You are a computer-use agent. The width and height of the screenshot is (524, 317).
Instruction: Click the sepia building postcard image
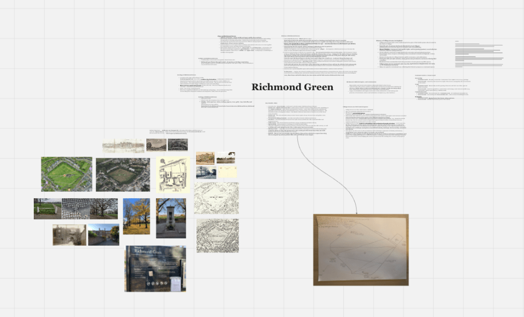[x=205, y=158]
